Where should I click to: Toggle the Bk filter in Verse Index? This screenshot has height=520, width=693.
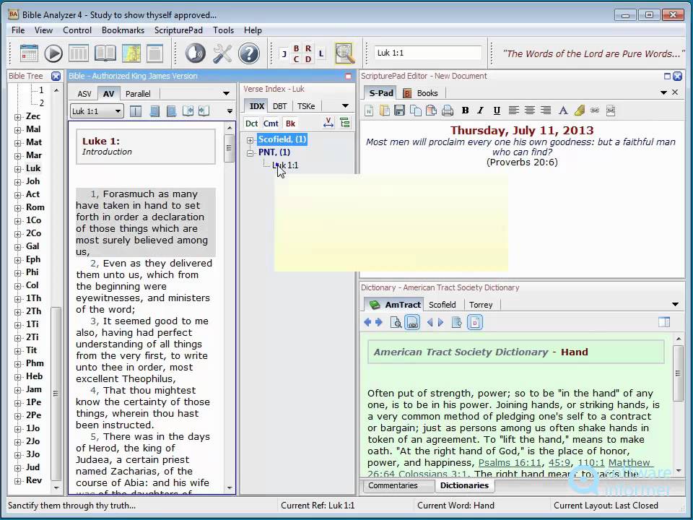[290, 123]
